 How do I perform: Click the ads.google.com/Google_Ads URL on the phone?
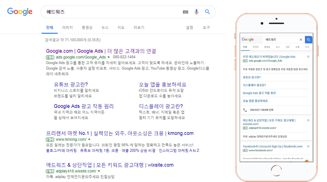[266, 61]
